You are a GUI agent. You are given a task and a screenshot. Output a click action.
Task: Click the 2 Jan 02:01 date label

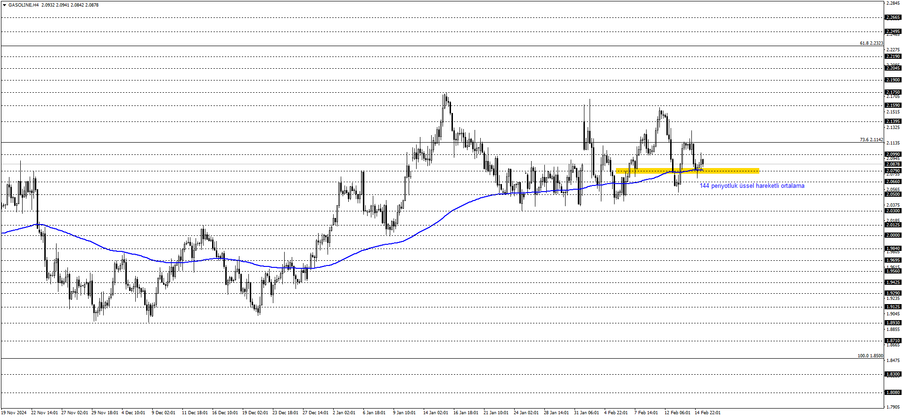pyautogui.click(x=344, y=413)
